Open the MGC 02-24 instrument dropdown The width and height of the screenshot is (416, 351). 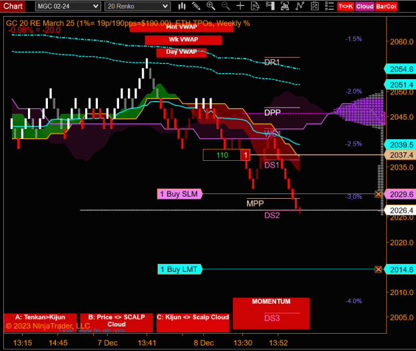[68, 7]
